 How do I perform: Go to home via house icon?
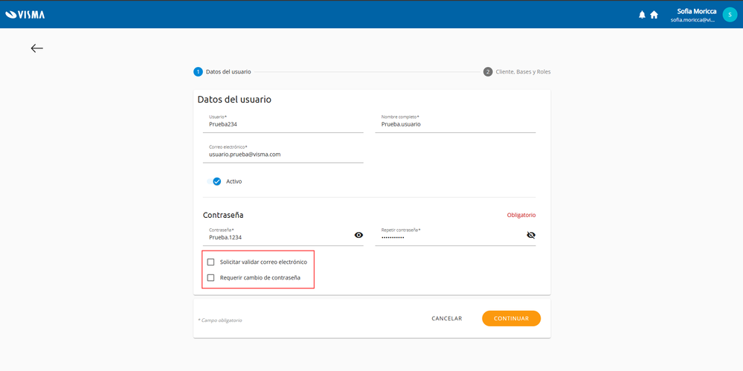point(654,14)
